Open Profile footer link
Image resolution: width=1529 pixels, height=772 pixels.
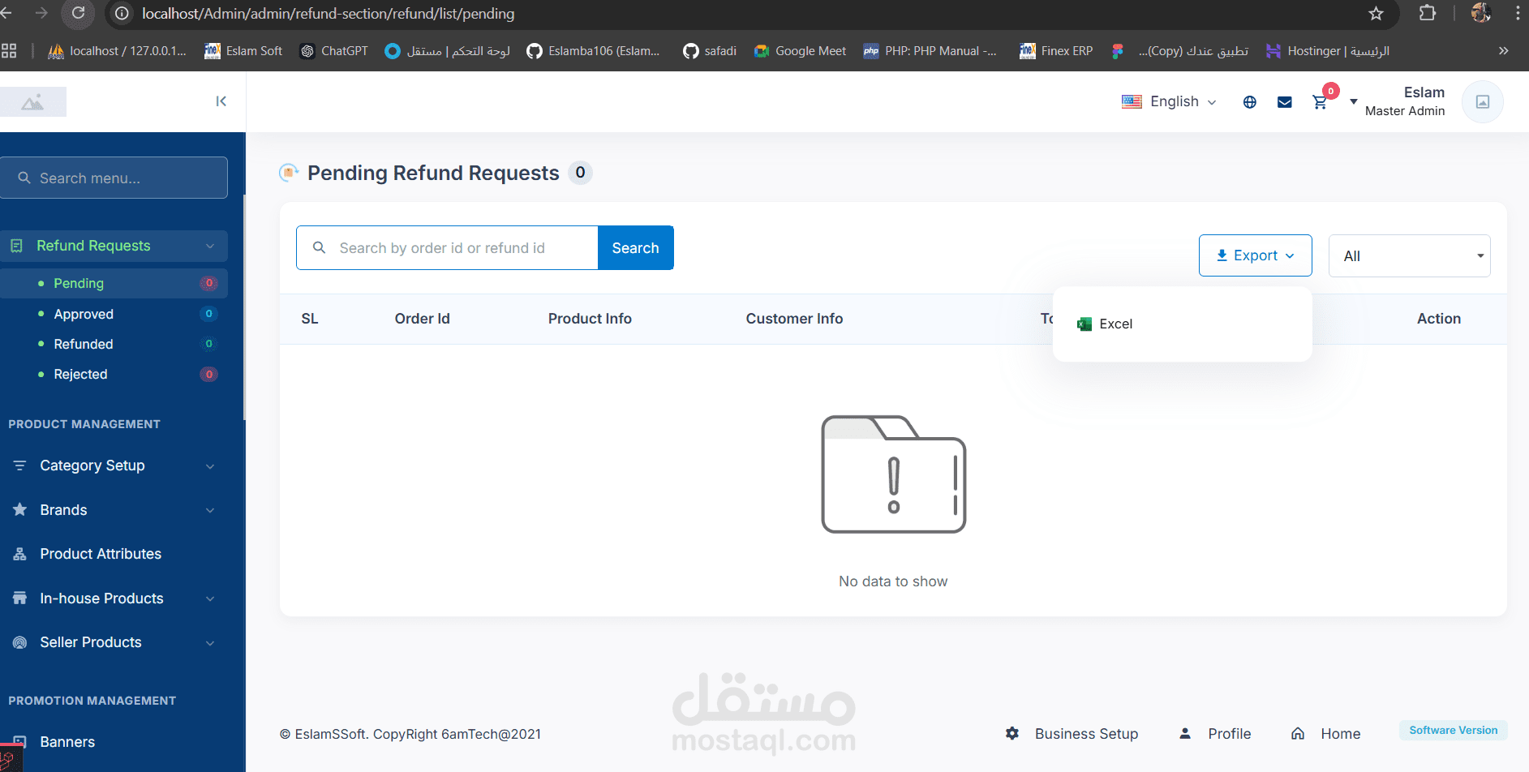tap(1215, 734)
